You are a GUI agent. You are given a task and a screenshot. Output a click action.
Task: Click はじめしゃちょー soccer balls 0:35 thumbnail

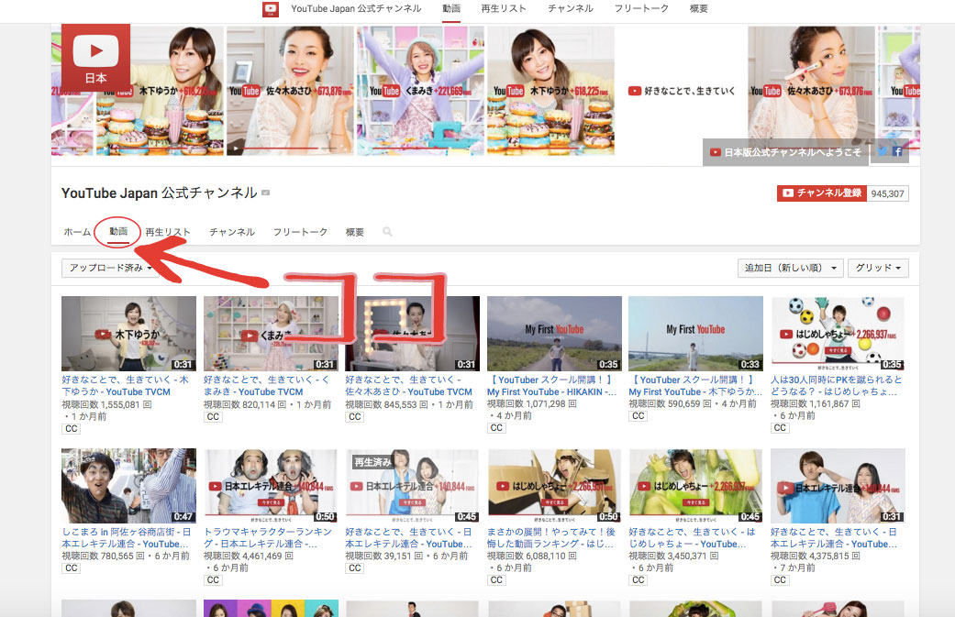[x=838, y=334]
